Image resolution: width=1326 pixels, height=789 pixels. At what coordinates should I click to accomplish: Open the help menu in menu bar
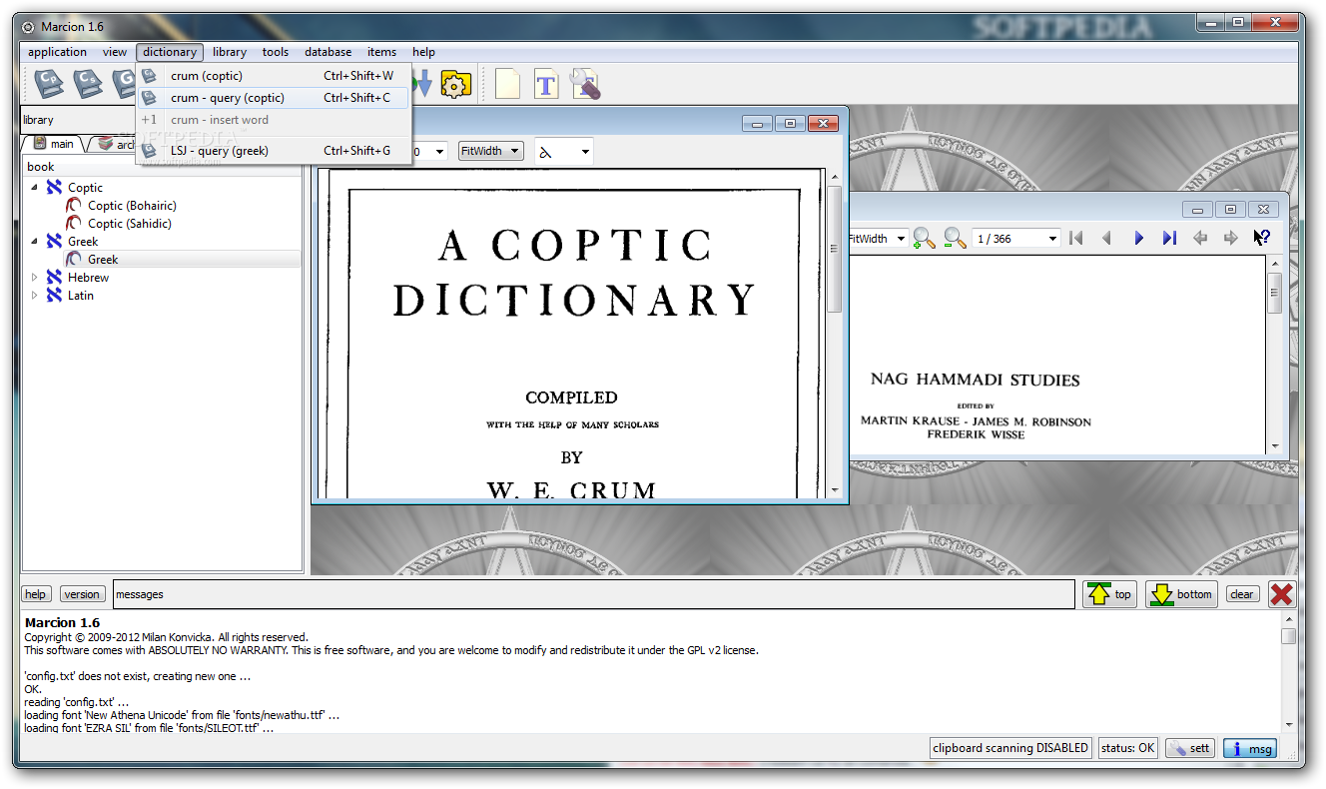click(424, 52)
